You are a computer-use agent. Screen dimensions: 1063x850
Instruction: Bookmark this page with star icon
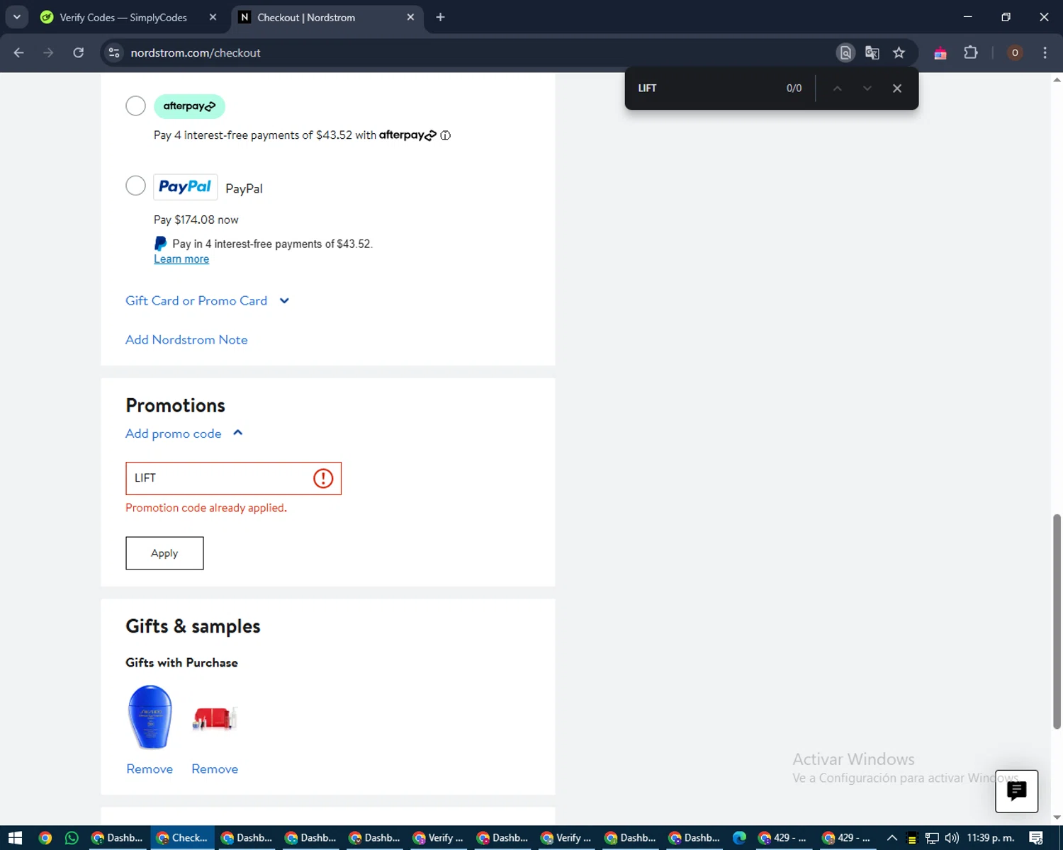pos(899,52)
